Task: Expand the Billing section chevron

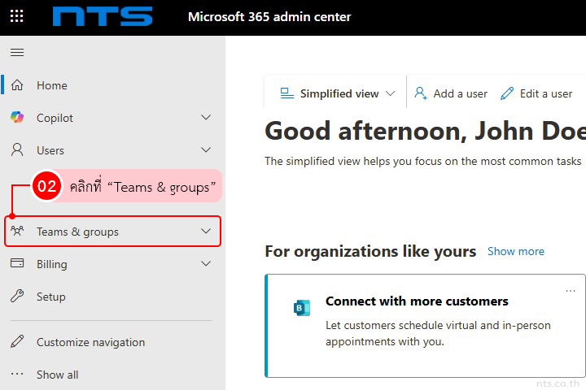Action: (206, 264)
